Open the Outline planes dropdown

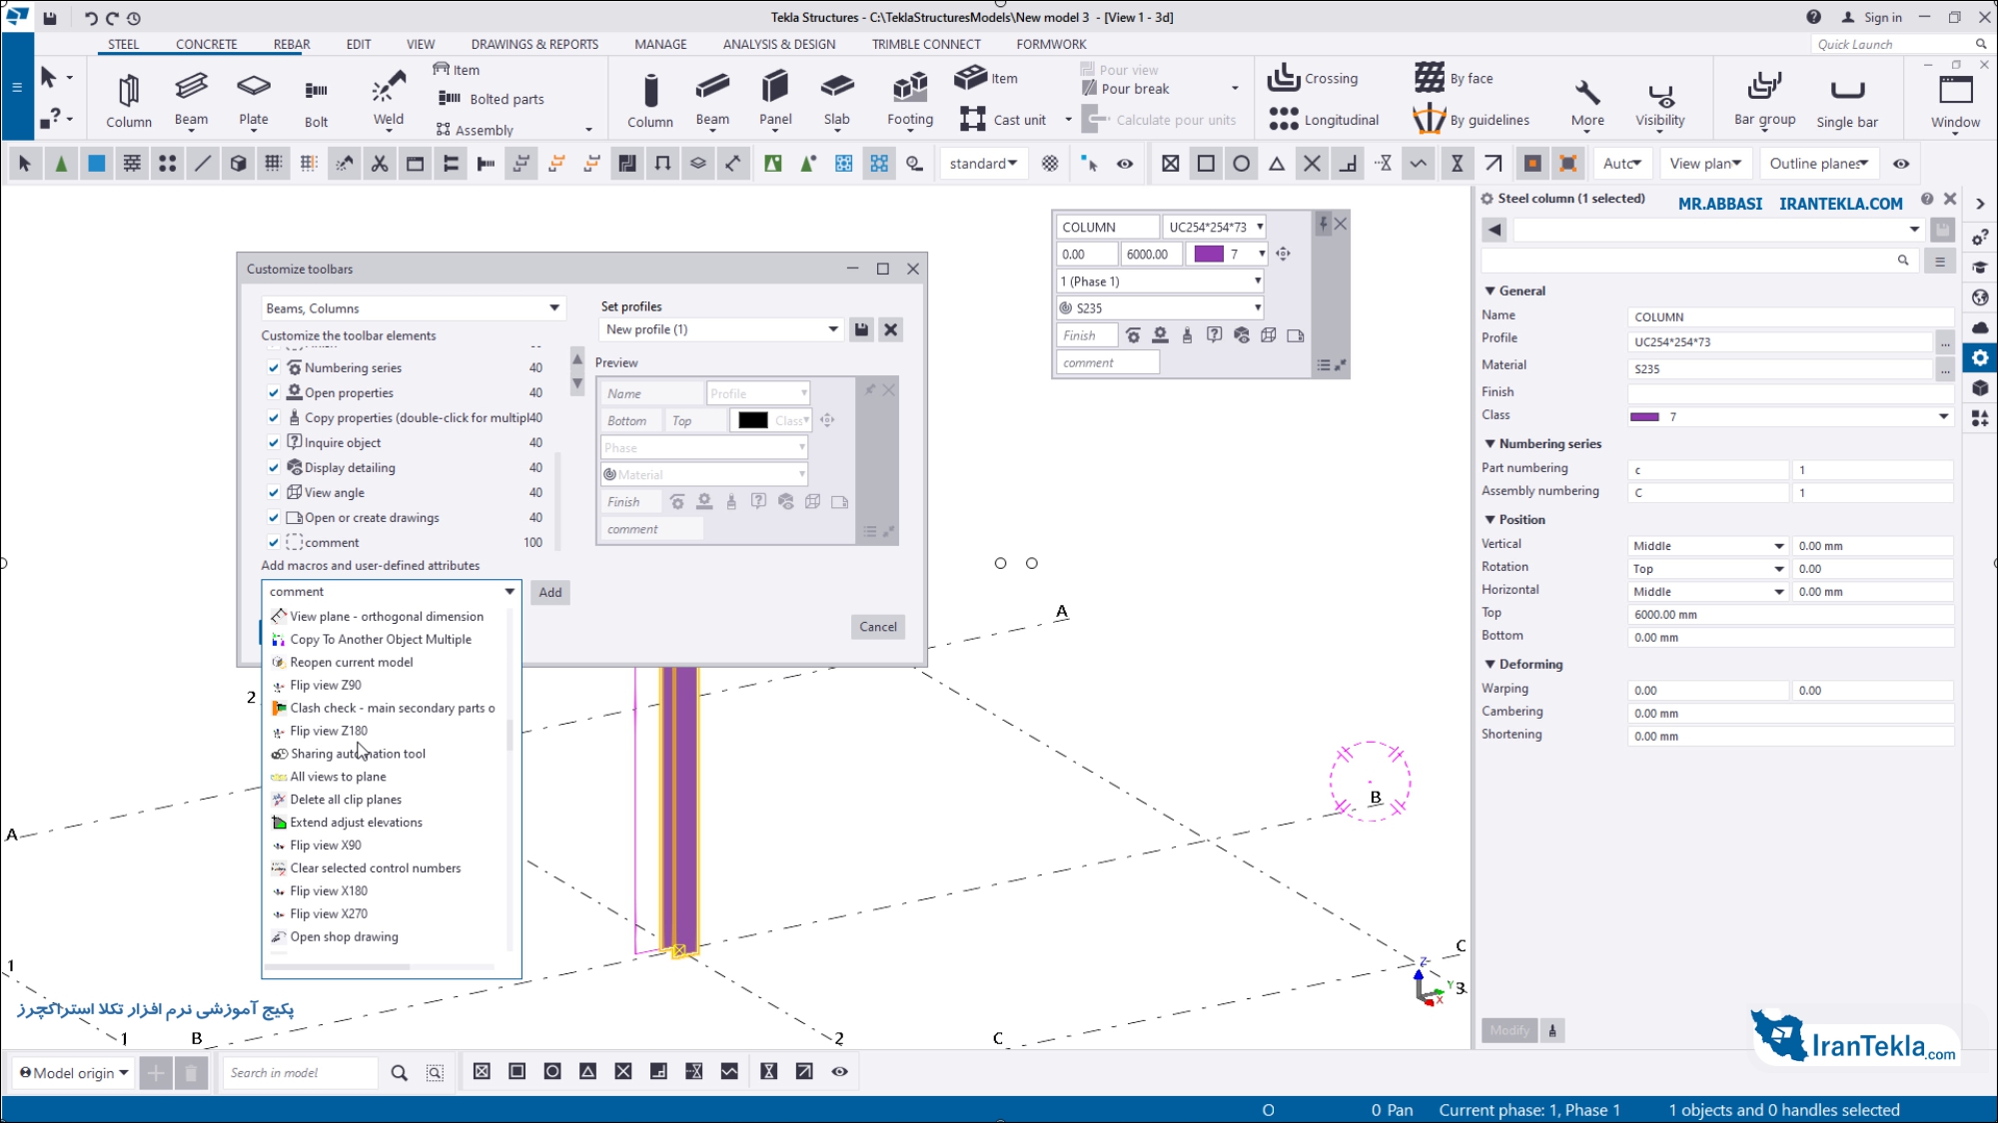[x=1818, y=164]
